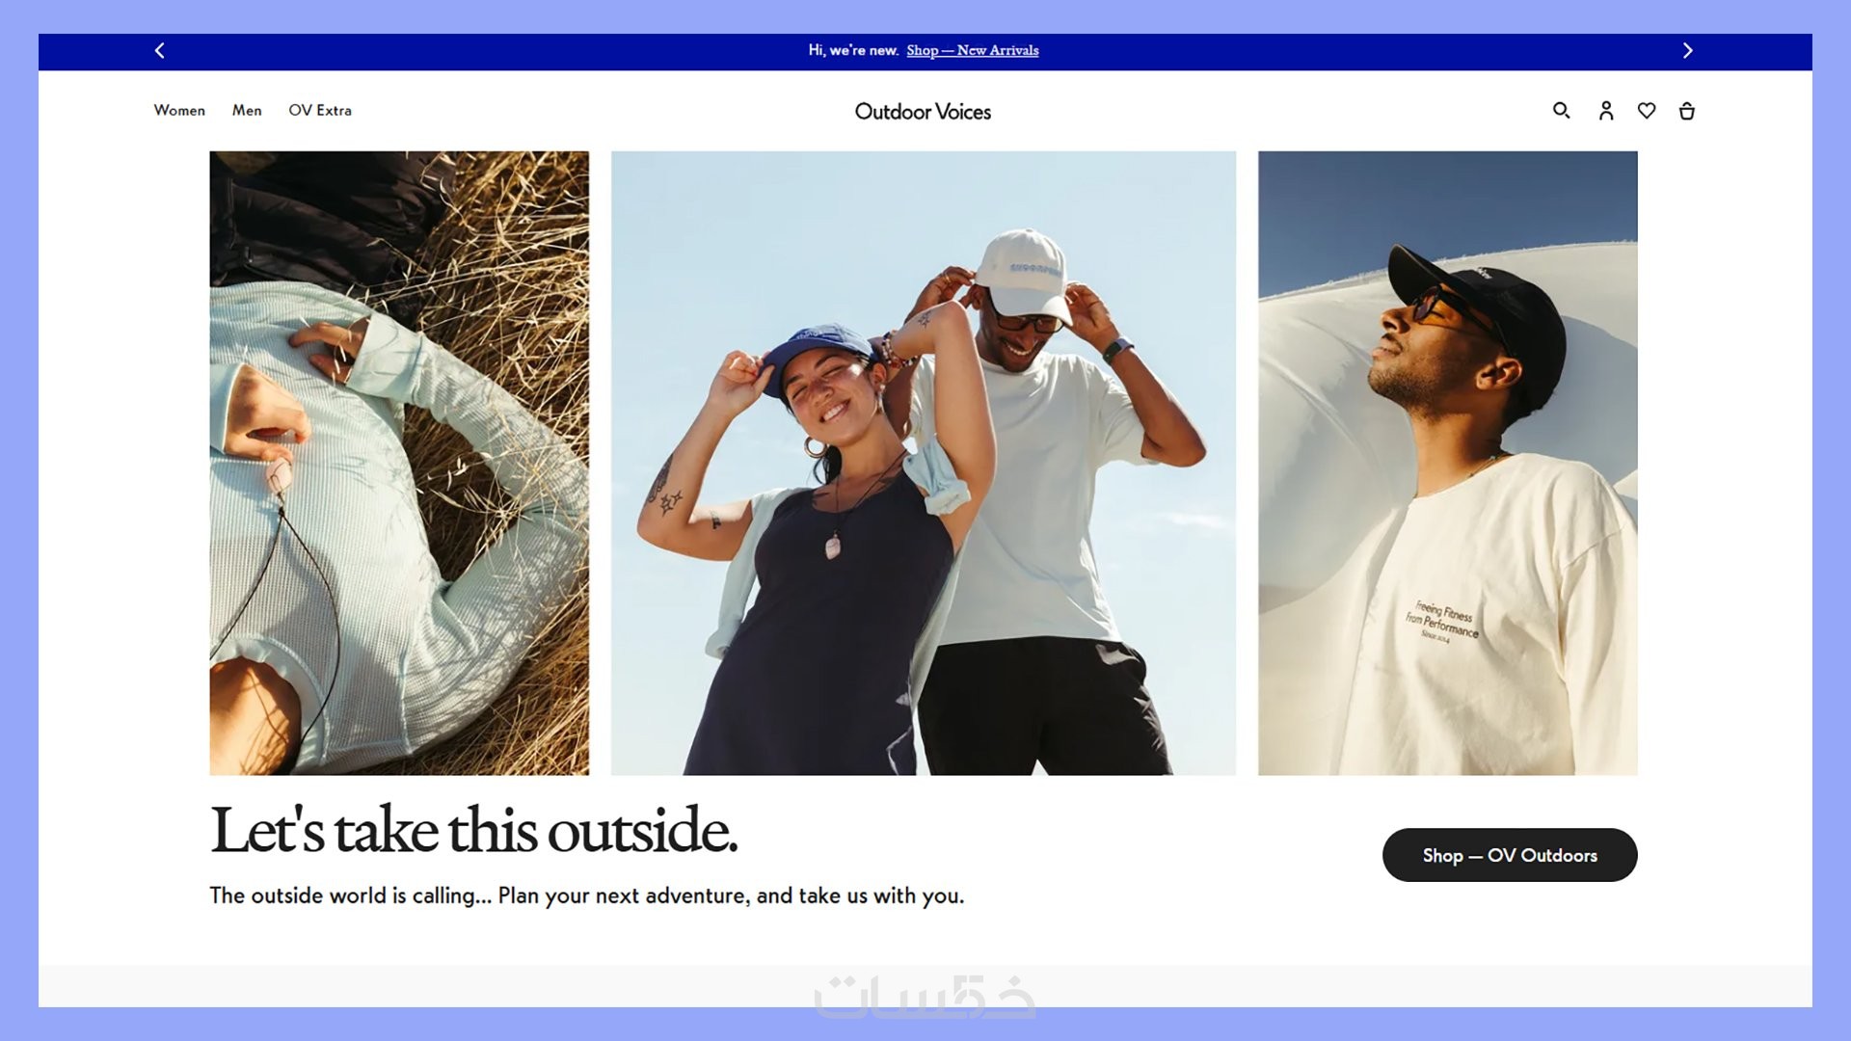Click the Shop — OV Outdoors button
Screen dimensions: 1851x1041
click(1510, 855)
